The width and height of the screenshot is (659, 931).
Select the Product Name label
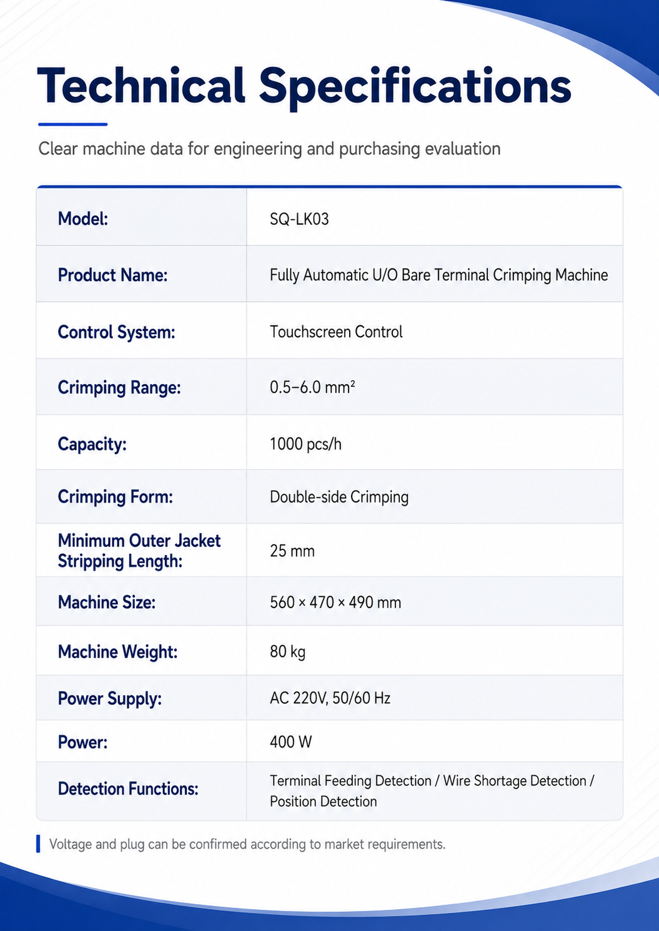112,275
